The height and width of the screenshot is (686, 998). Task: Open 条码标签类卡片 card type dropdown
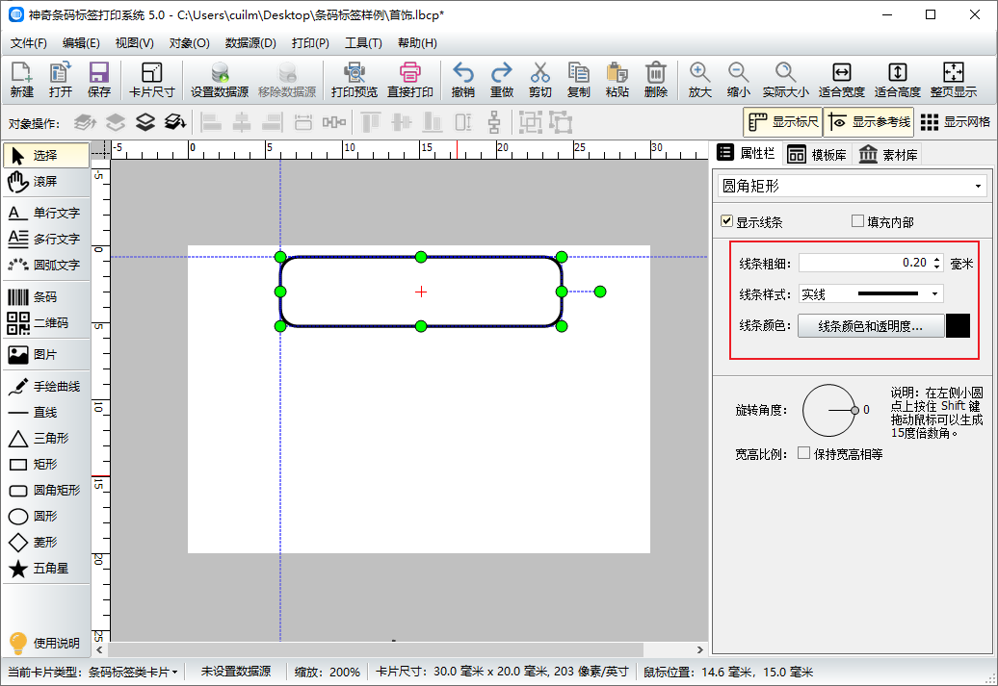coord(132,672)
